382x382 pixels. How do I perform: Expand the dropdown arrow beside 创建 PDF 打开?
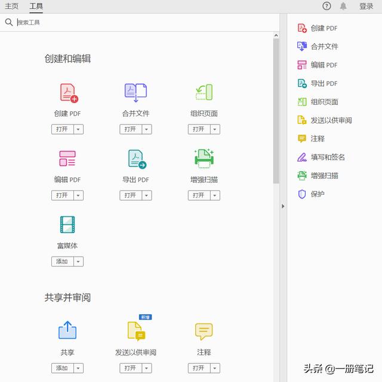pyautogui.click(x=78, y=129)
